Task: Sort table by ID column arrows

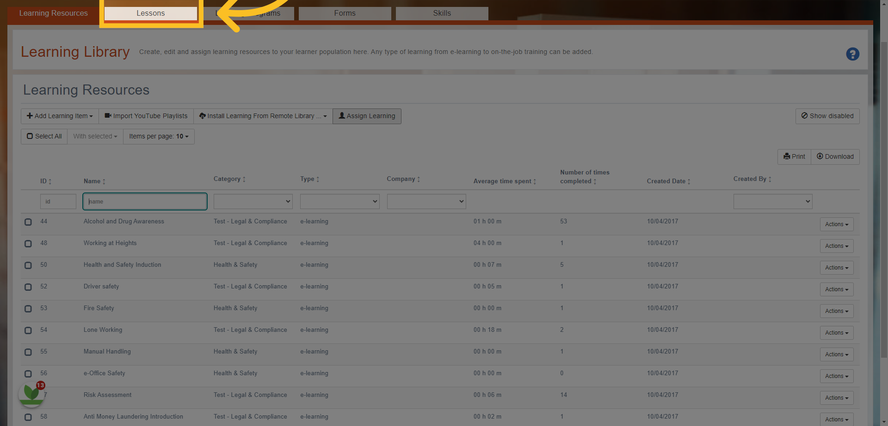Action: (50, 181)
